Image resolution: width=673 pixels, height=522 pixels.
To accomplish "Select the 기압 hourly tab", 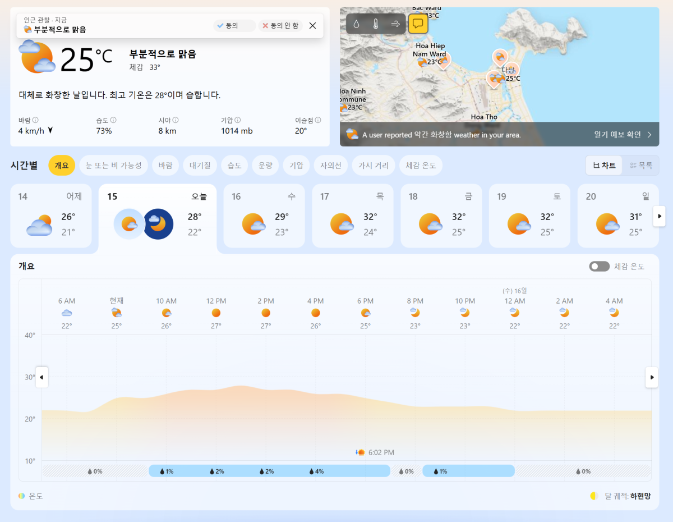I will pyautogui.click(x=296, y=166).
